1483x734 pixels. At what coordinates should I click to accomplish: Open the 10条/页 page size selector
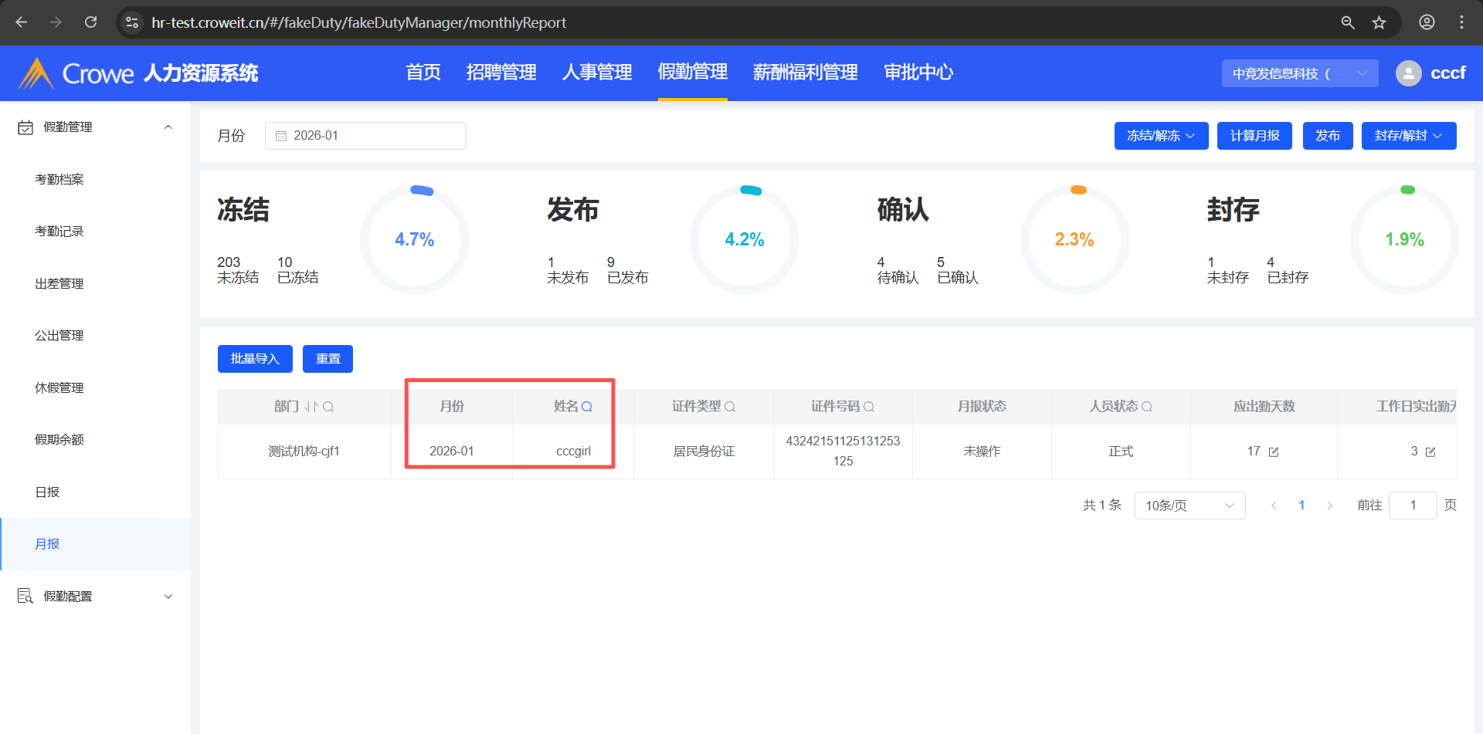[1189, 506]
